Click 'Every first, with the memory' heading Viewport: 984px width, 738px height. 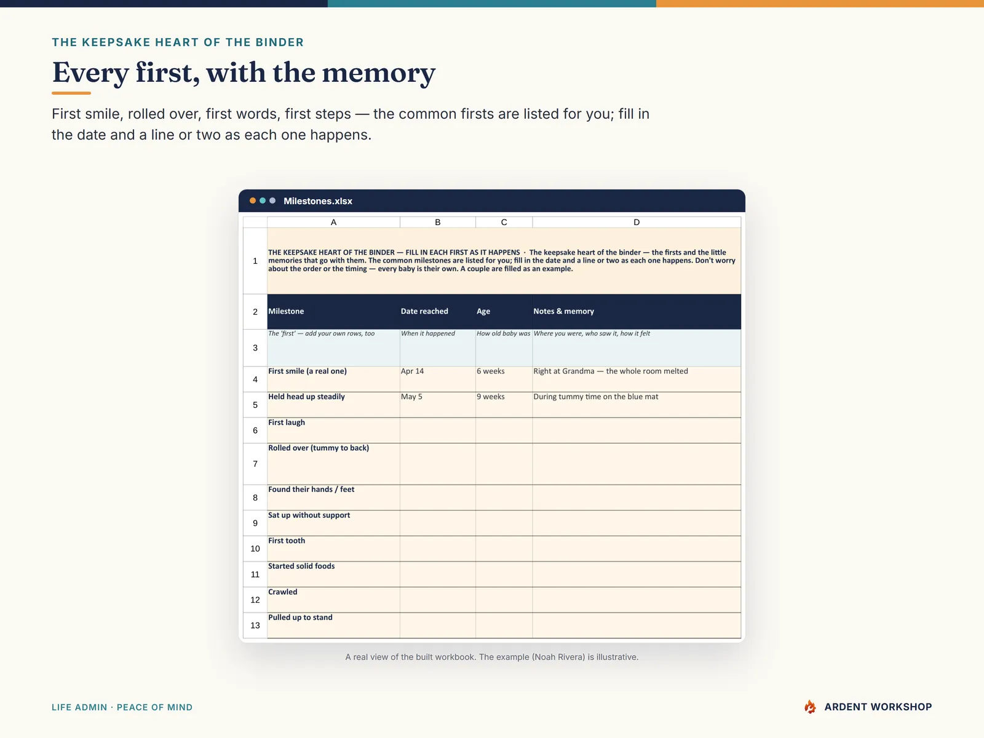[244, 73]
